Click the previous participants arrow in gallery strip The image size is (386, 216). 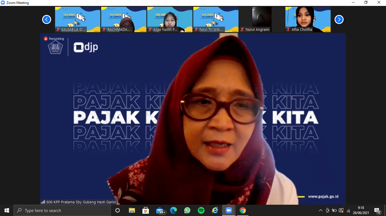[47, 19]
